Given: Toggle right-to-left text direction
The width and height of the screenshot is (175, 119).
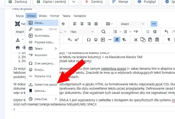Looking at the screenshot, I should [x=124, y=40].
